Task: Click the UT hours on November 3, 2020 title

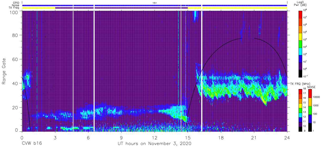Action: pos(154,143)
